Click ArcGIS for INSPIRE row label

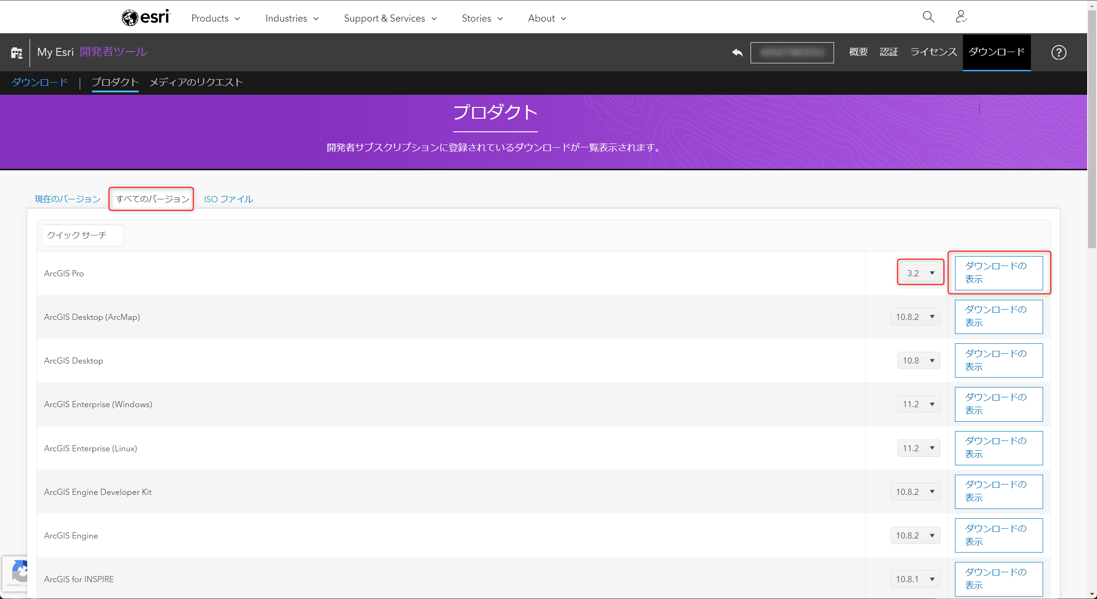[x=79, y=579]
